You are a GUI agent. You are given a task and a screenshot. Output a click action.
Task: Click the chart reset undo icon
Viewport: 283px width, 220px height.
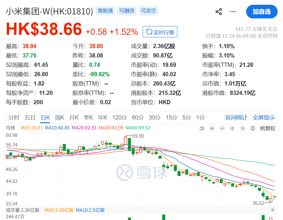[x=202, y=128]
